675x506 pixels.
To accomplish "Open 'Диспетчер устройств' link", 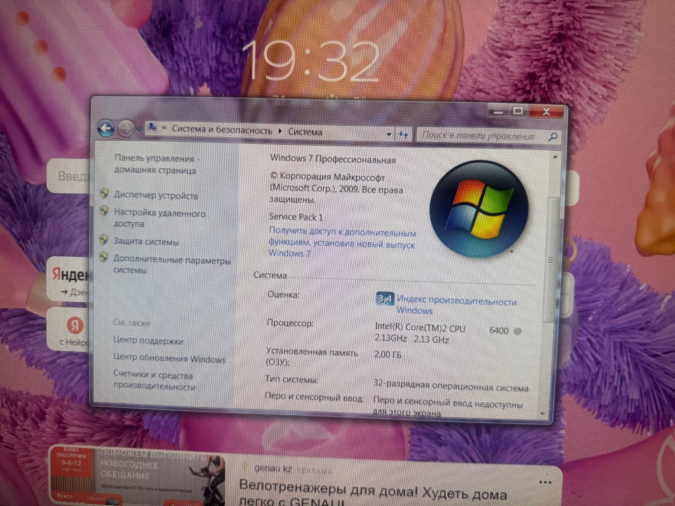I will [x=156, y=195].
